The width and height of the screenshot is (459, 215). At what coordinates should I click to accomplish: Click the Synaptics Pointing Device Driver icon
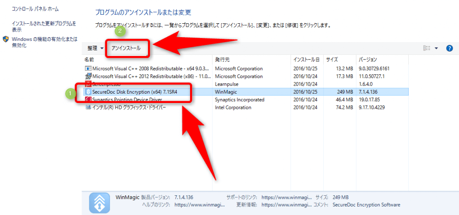(x=88, y=99)
